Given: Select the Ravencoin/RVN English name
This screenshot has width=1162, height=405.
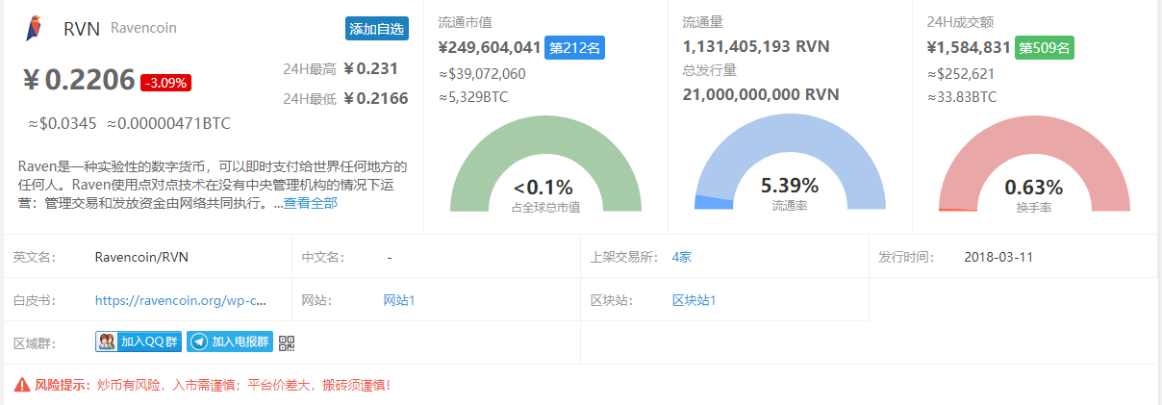Looking at the screenshot, I should point(140,257).
